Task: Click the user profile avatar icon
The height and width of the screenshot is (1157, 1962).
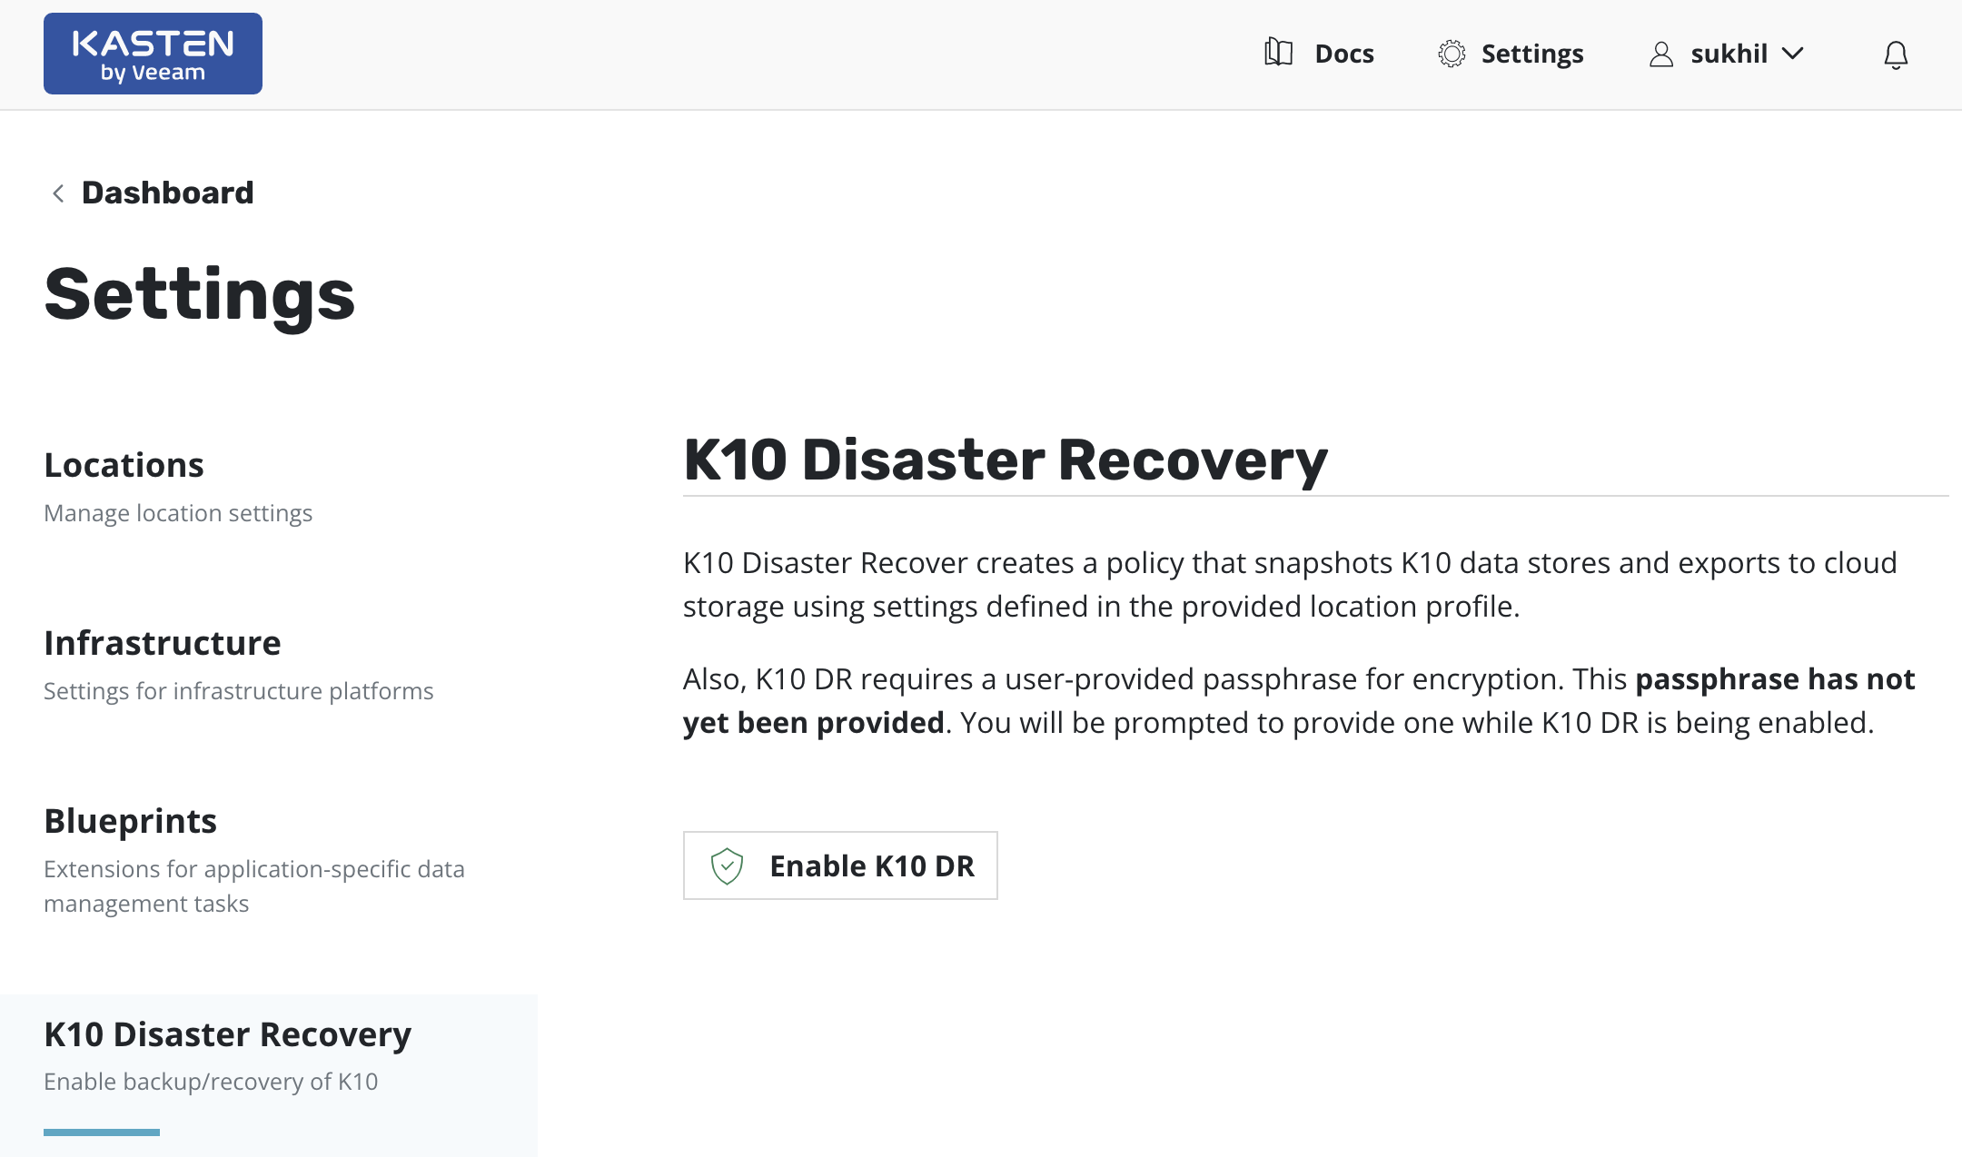Action: tap(1660, 54)
